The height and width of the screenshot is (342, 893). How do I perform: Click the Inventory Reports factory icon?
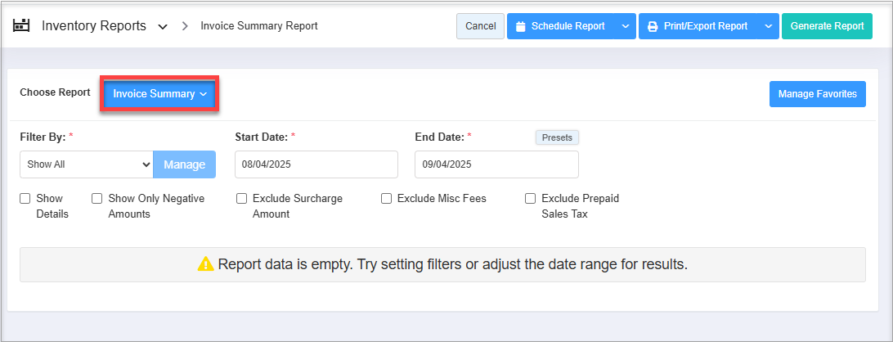point(21,25)
